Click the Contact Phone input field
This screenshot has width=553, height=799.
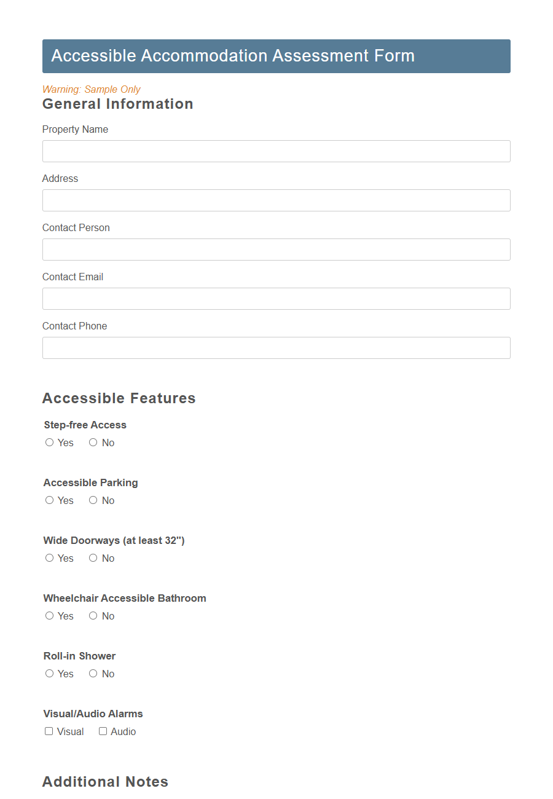(x=276, y=348)
